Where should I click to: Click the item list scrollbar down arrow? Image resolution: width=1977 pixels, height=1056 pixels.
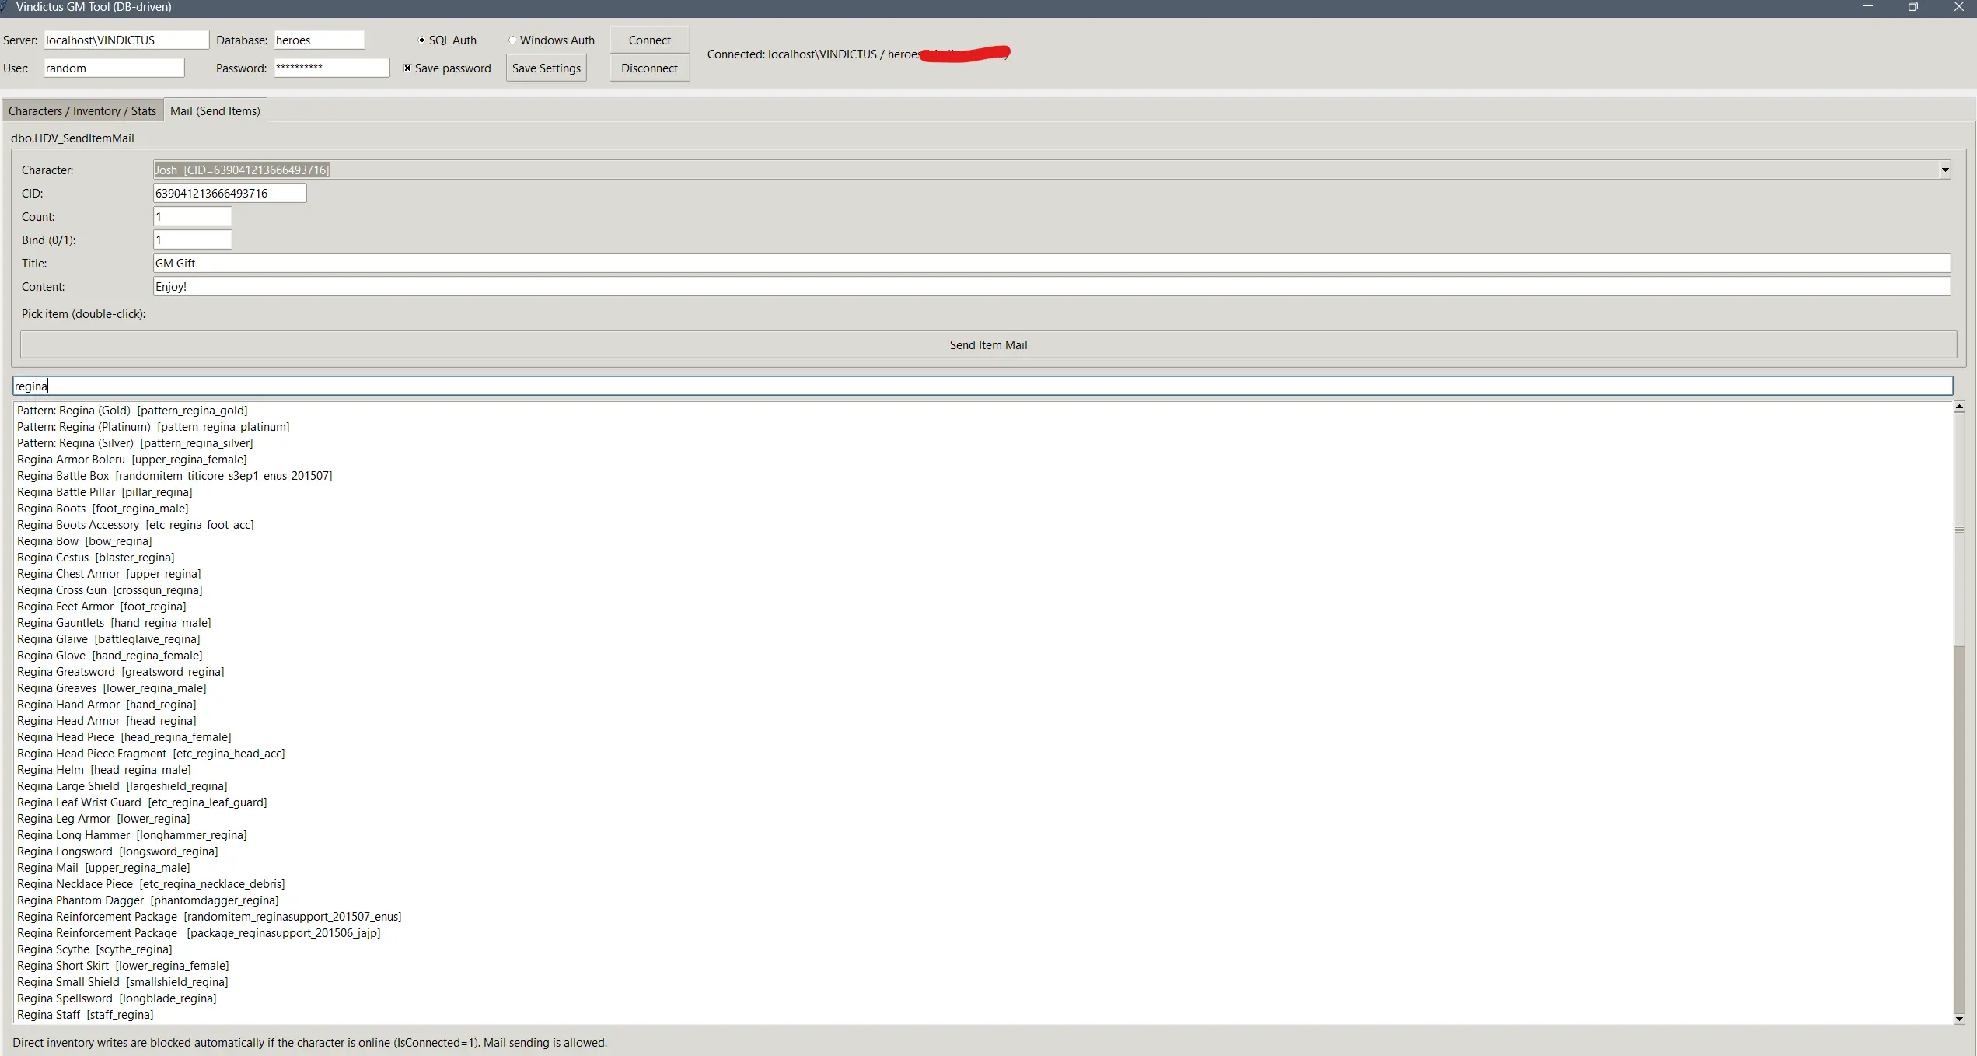click(1959, 1019)
